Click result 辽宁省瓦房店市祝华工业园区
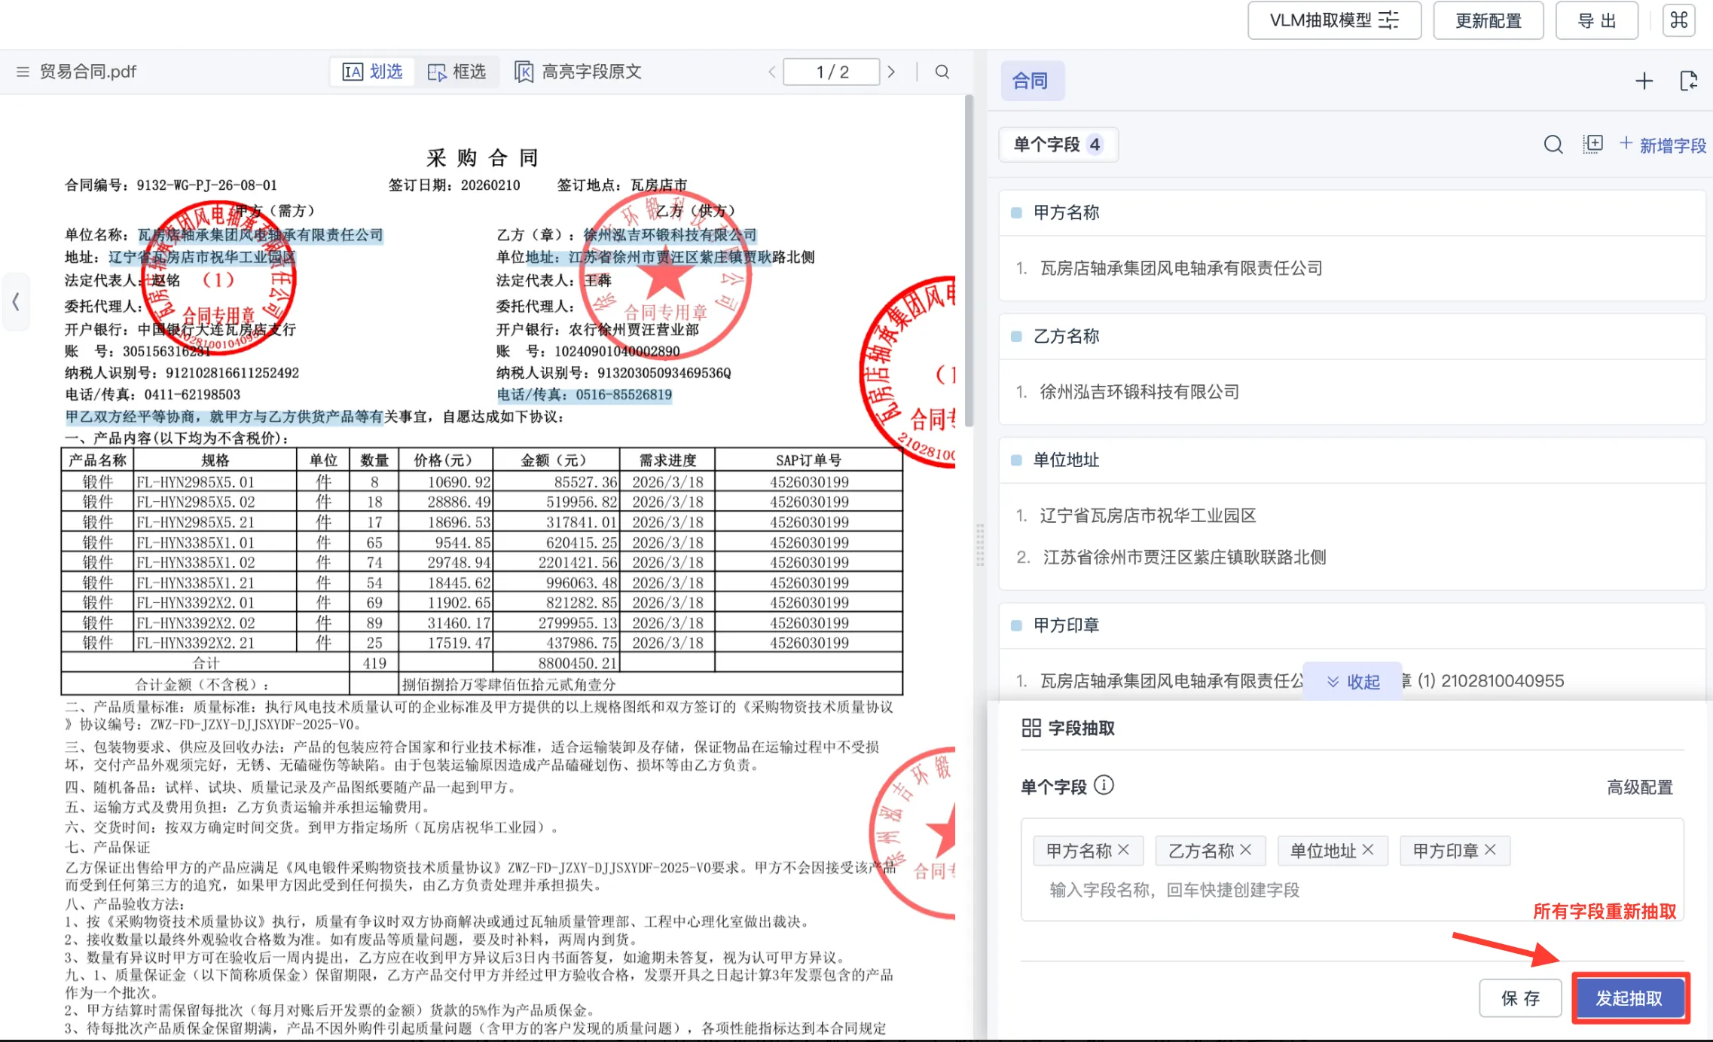Image resolution: width=1713 pixels, height=1042 pixels. coord(1148,515)
